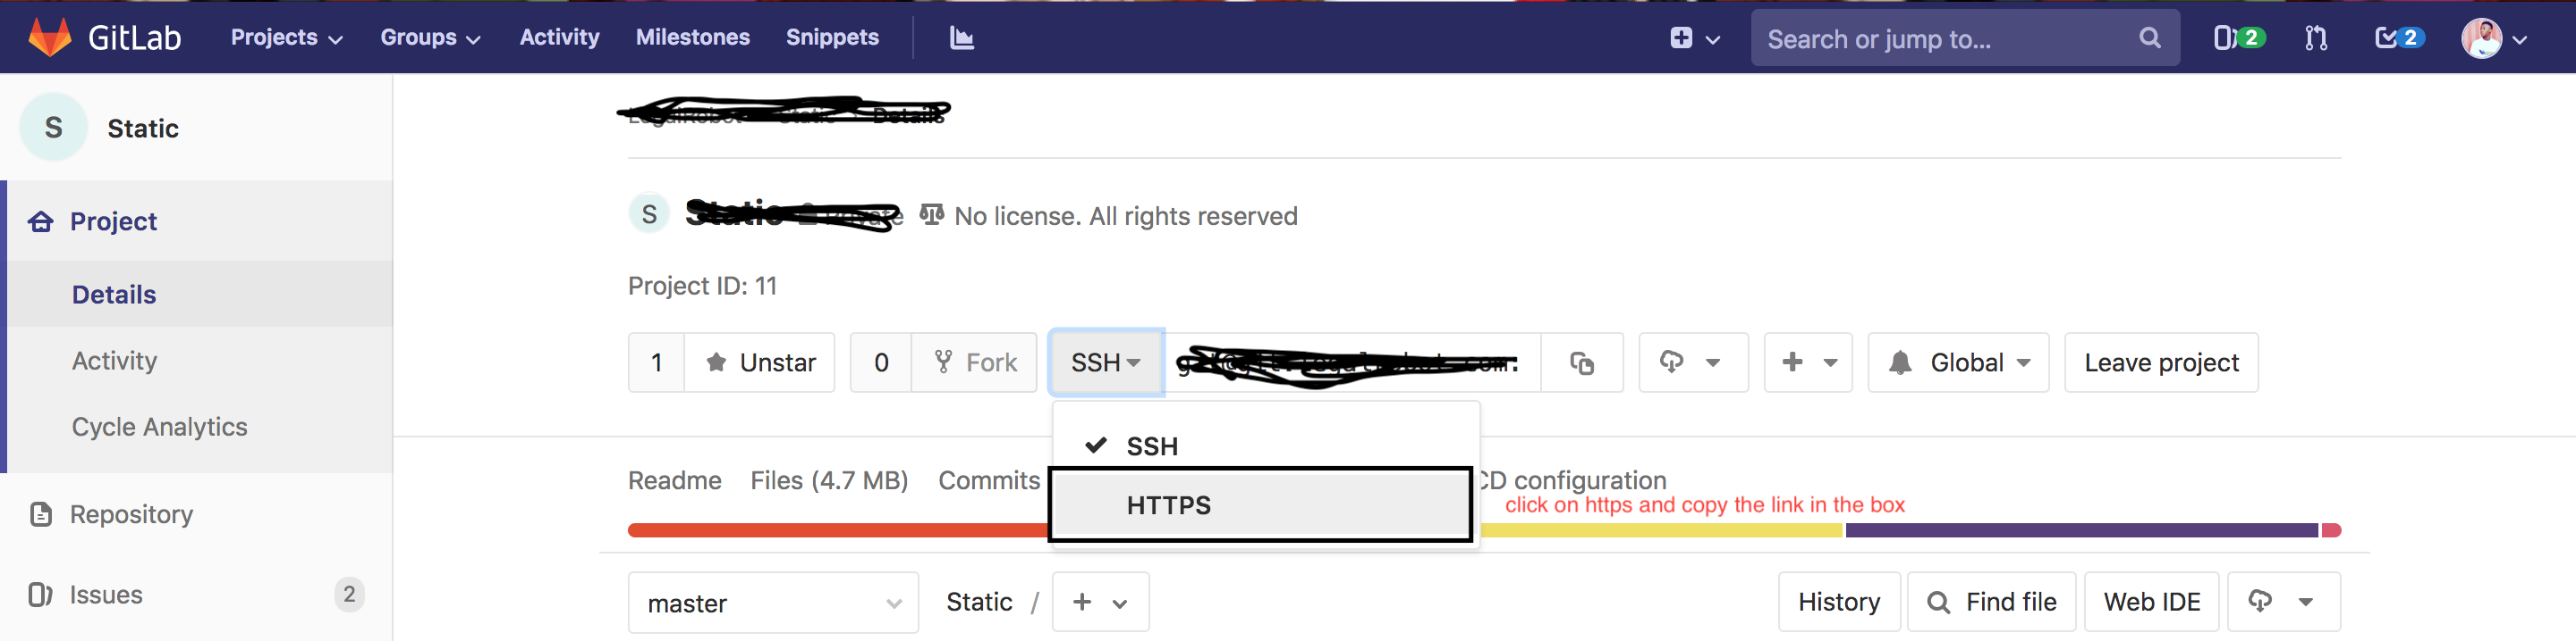Open the to-do list checkmark icon
The width and height of the screenshot is (2576, 641).
[x=2398, y=37]
